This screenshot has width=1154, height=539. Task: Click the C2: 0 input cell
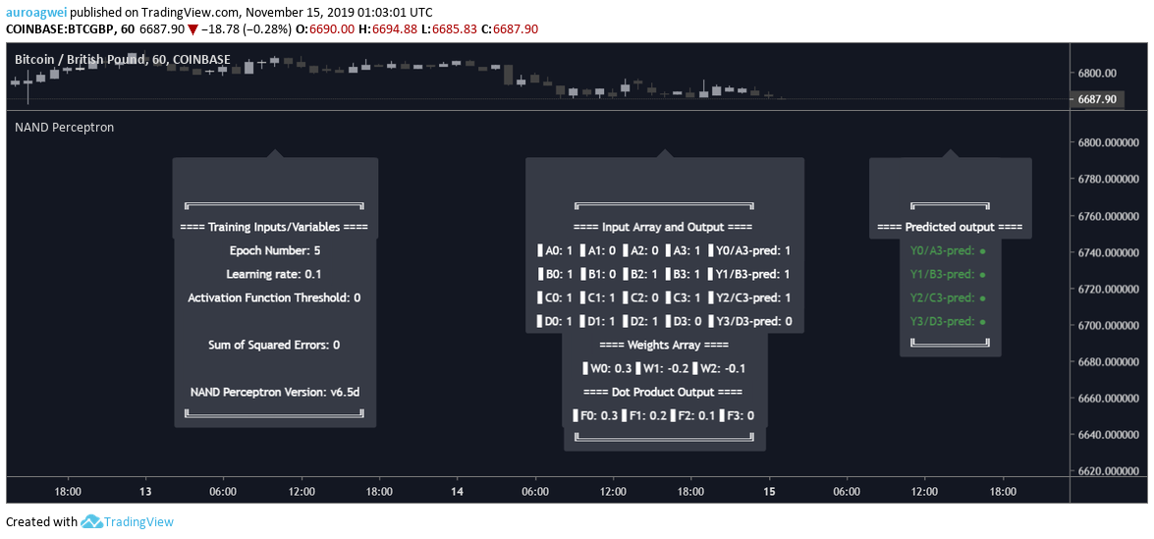click(642, 297)
